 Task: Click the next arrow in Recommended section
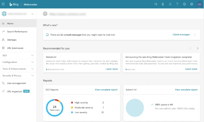[198, 48]
